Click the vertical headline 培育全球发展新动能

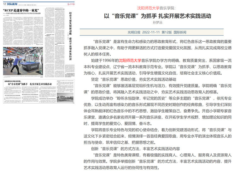click(70, 25)
